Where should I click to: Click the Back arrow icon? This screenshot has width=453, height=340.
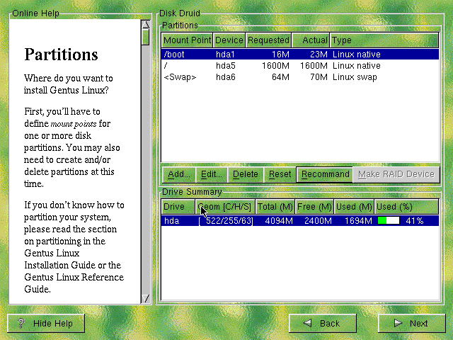307,323
